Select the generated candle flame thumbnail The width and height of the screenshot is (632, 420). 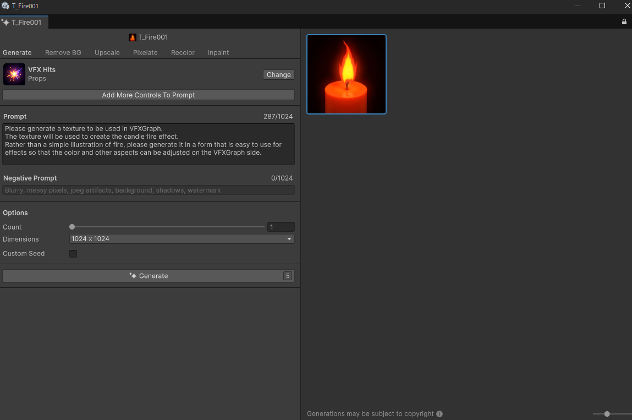click(x=347, y=74)
